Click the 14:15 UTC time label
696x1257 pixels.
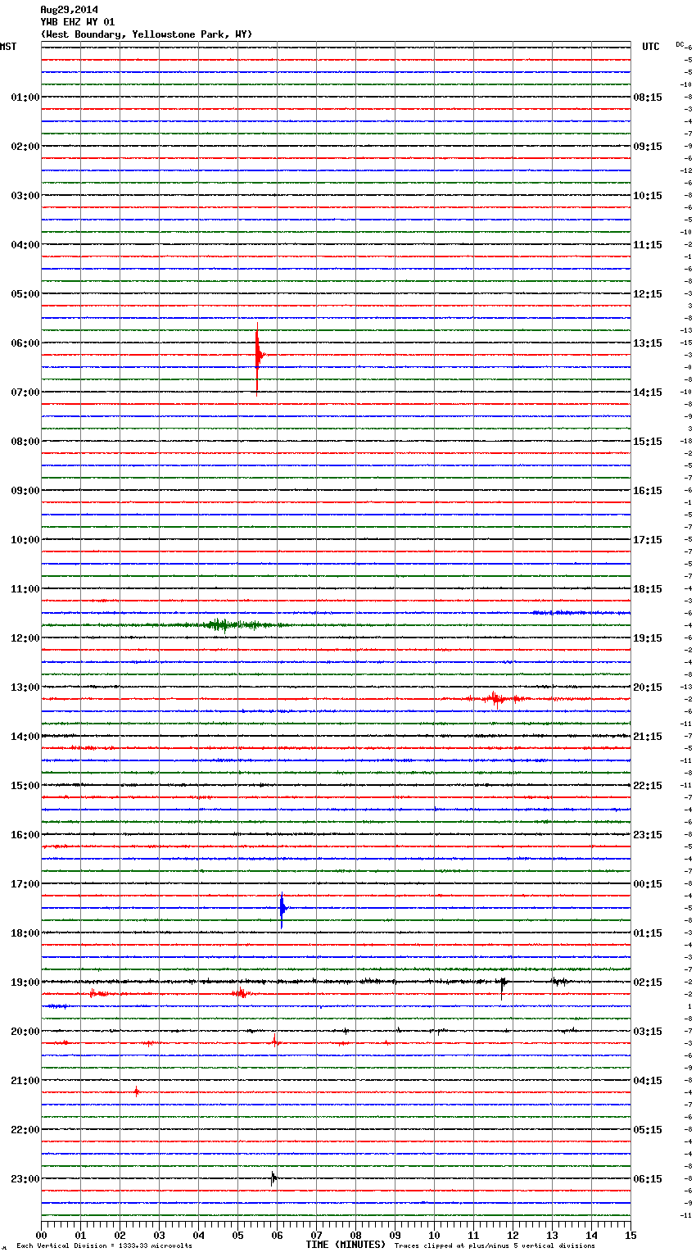[x=648, y=393]
